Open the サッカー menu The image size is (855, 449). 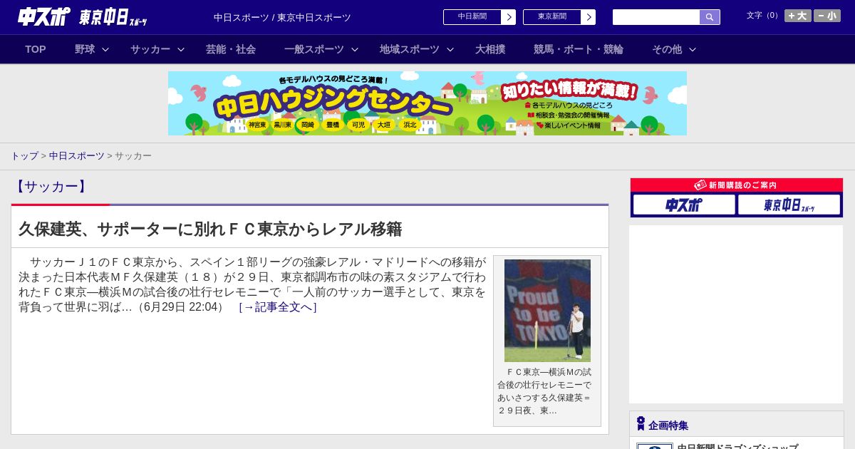150,49
